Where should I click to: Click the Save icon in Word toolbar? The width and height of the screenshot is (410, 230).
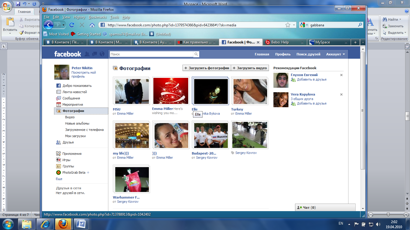click(18, 4)
